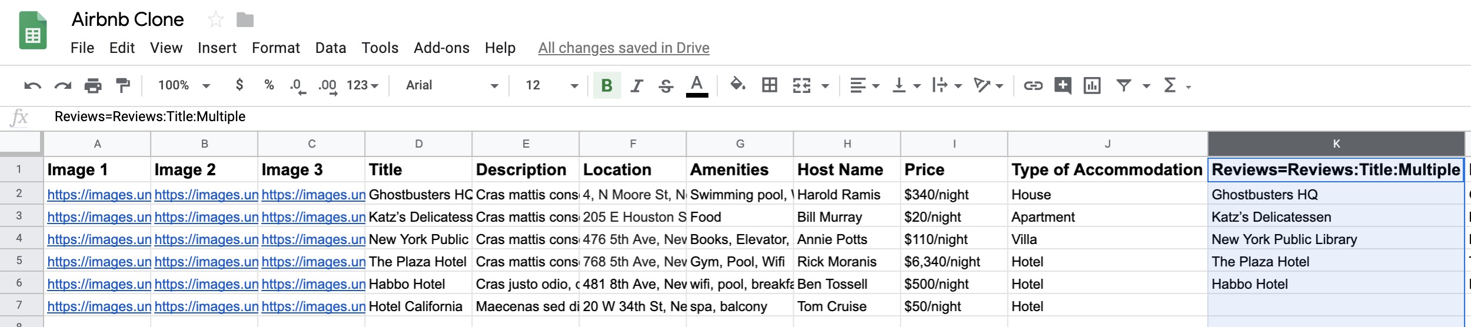Select column D header
The image size is (1471, 327).
[418, 144]
